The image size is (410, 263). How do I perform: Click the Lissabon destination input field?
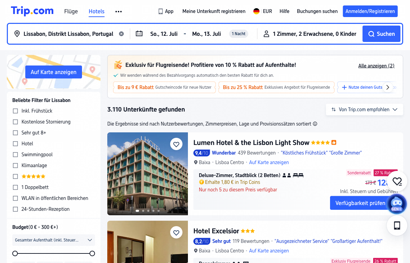[x=68, y=34]
